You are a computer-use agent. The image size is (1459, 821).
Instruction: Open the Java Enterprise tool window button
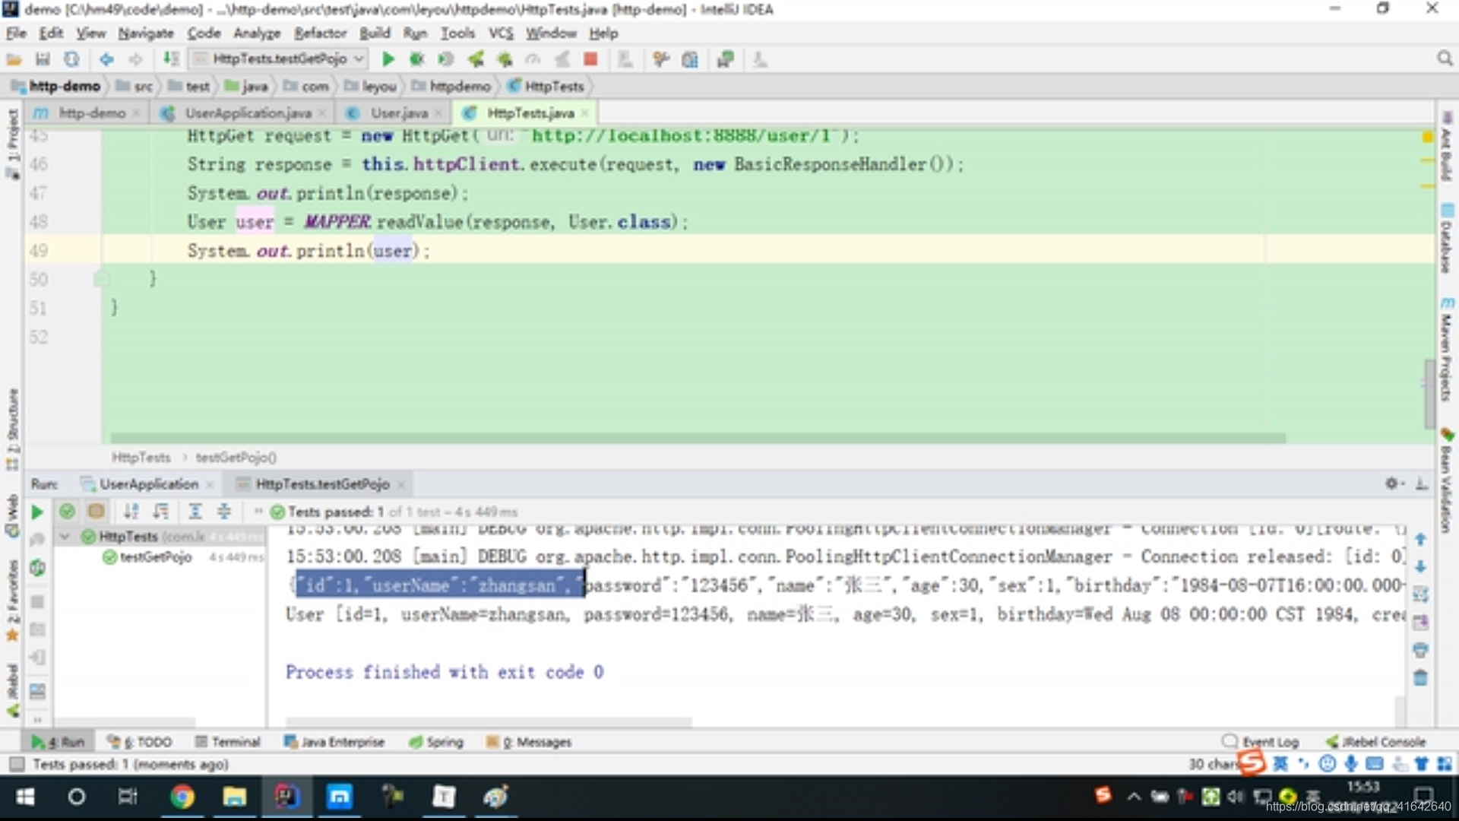334,742
